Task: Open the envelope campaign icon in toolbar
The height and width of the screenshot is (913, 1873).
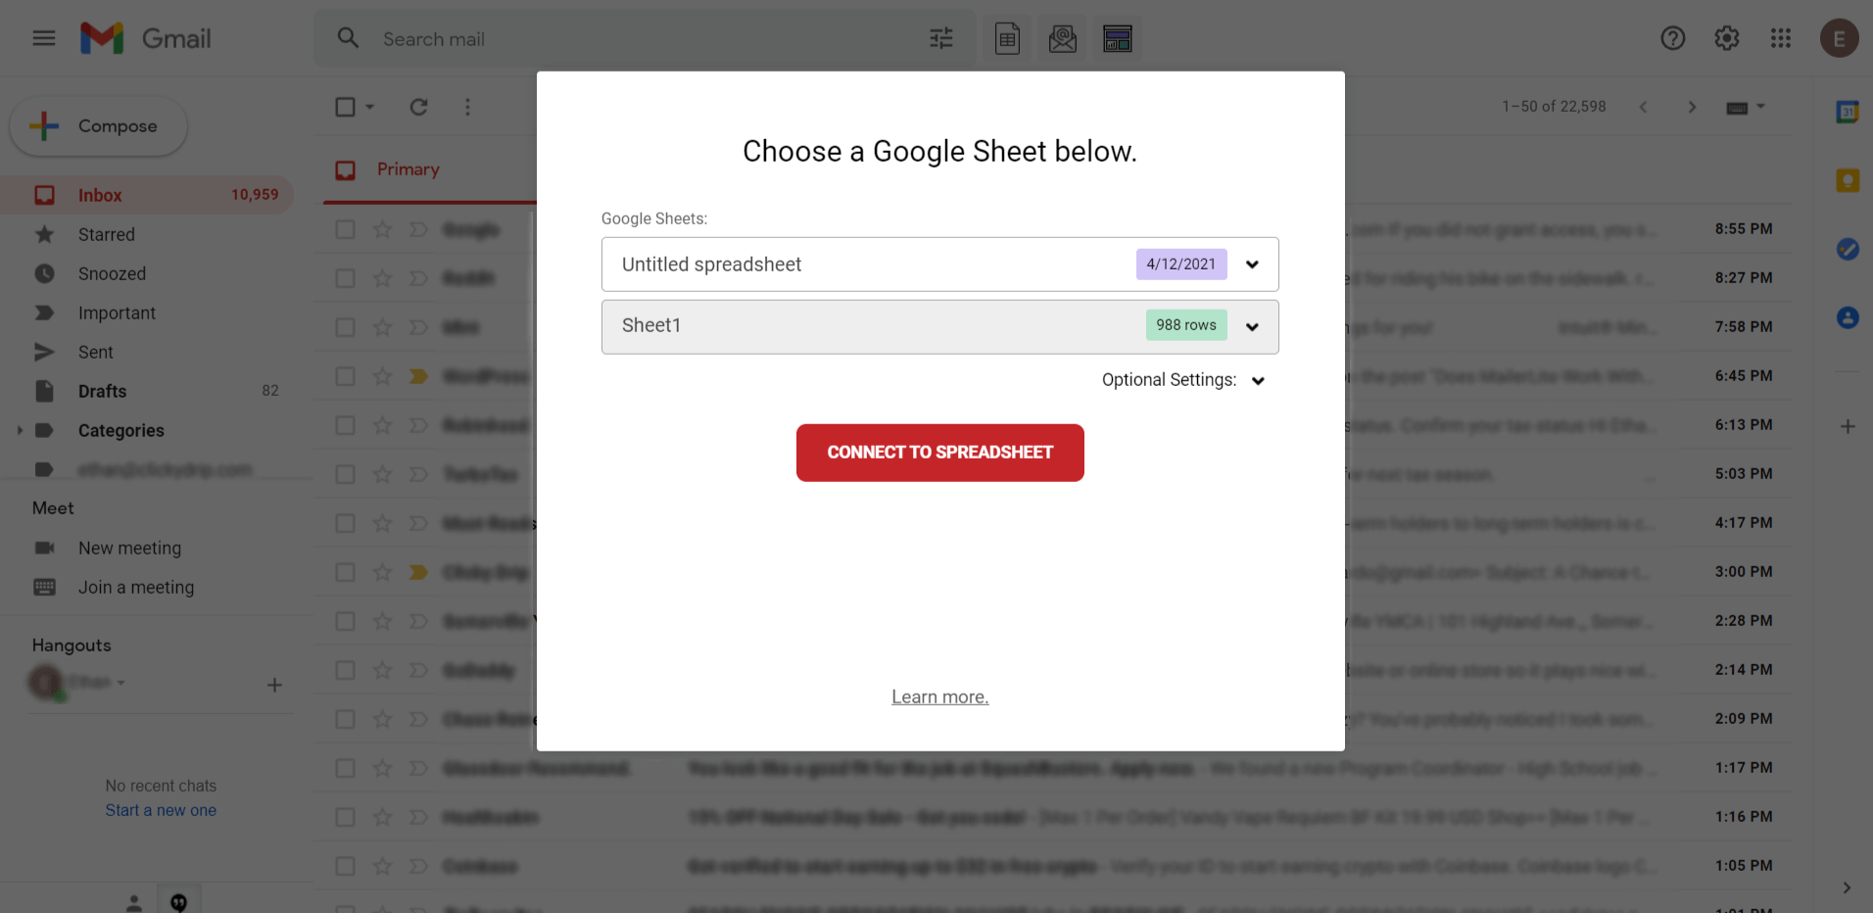Action: click(x=1062, y=39)
